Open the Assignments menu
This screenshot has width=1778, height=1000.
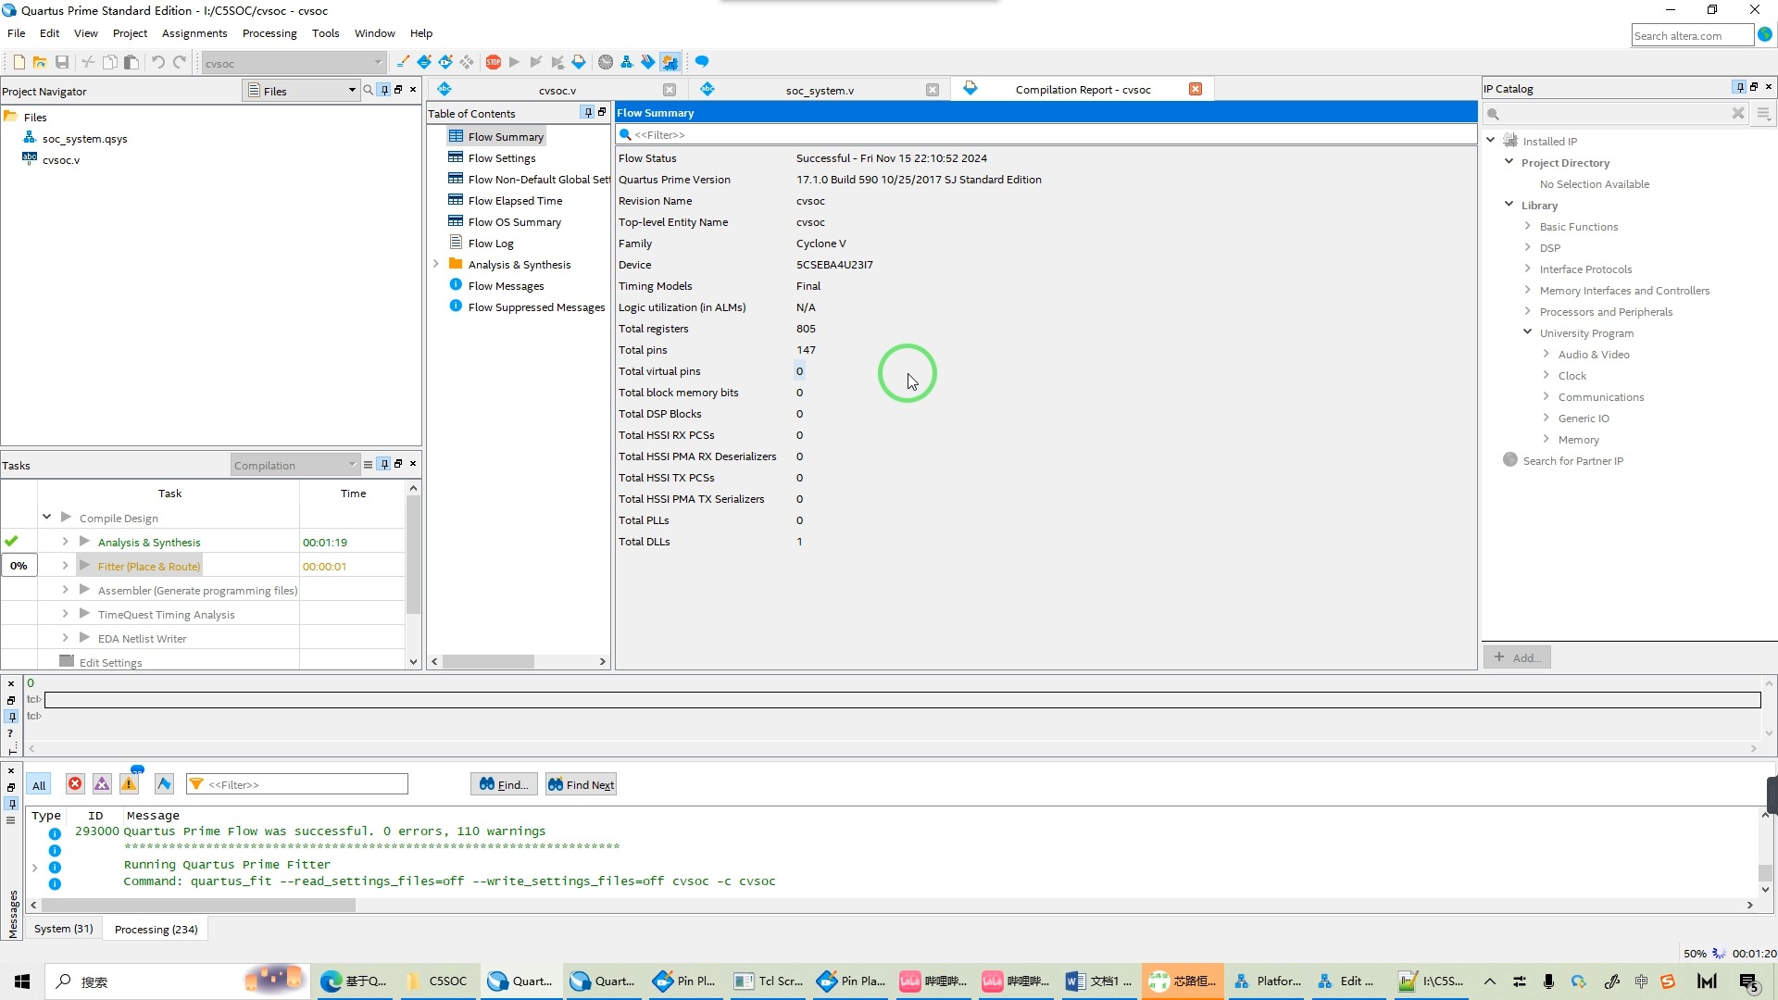click(x=194, y=33)
